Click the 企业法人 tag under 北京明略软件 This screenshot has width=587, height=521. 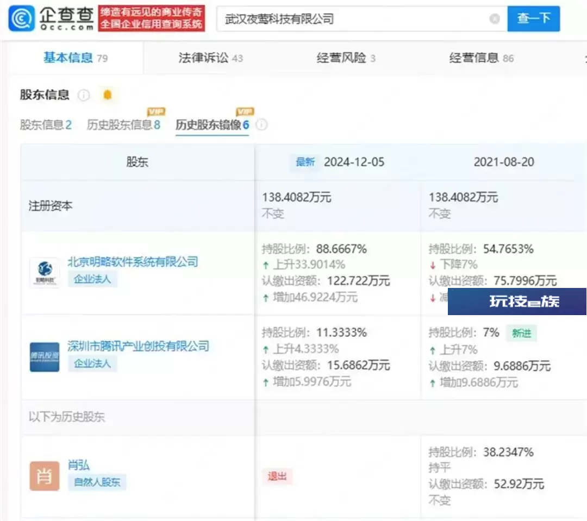click(x=92, y=279)
